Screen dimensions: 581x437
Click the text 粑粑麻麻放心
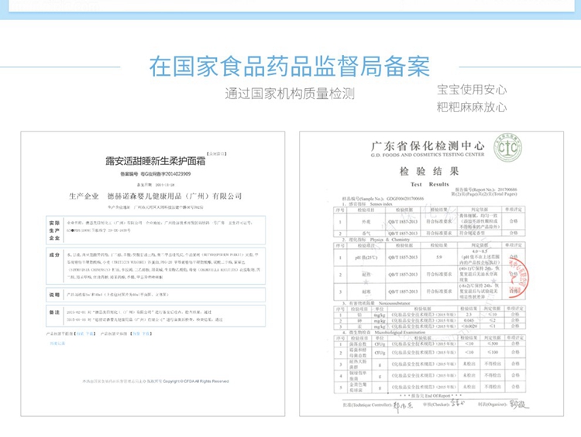tap(471, 107)
